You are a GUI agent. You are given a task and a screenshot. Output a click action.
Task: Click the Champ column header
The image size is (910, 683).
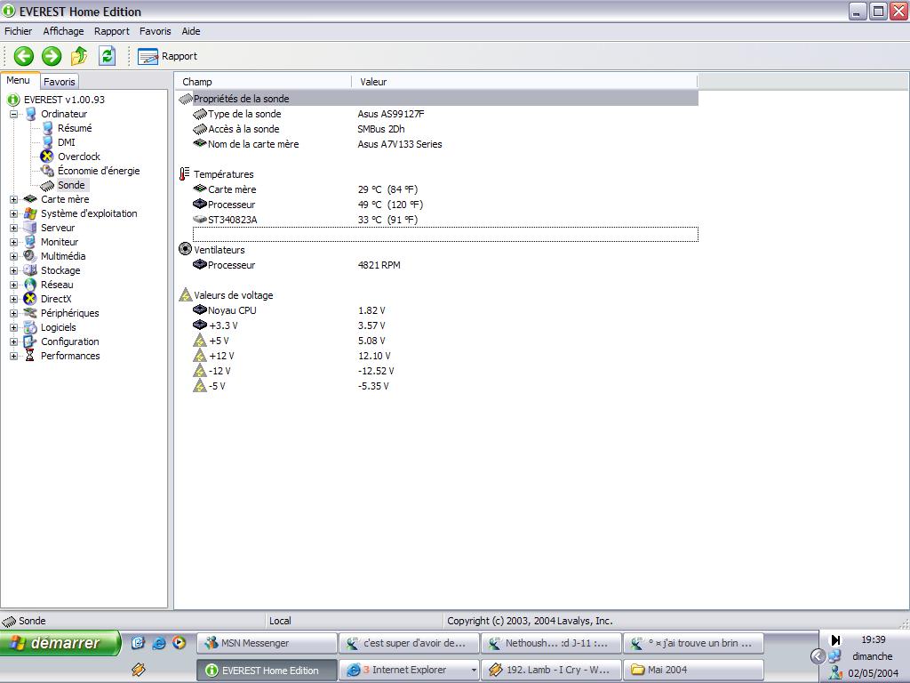pos(263,82)
